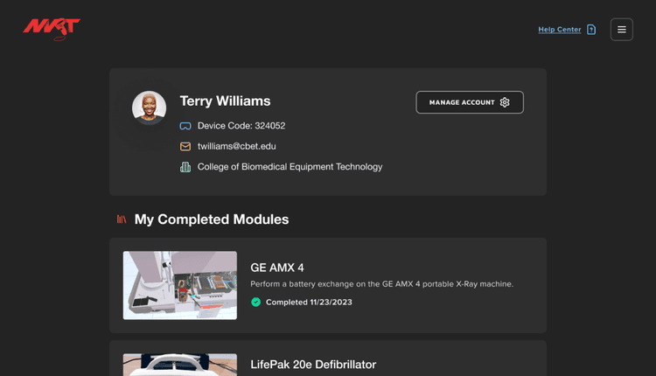Open the LifePak 20e Defibrillator thumbnail

point(180,365)
